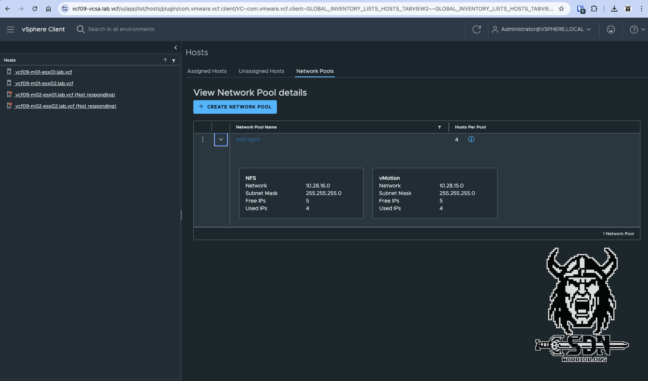Screen dimensions: 648x381
Task: Open the vertical ellipsis actions for m01-np01
Action: 203,139
